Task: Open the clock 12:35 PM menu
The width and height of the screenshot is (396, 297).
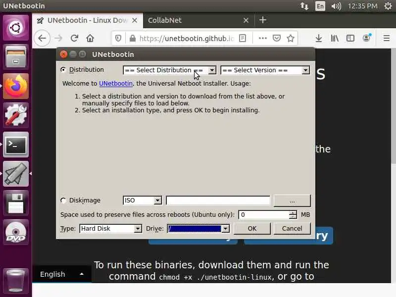Action: point(362,6)
